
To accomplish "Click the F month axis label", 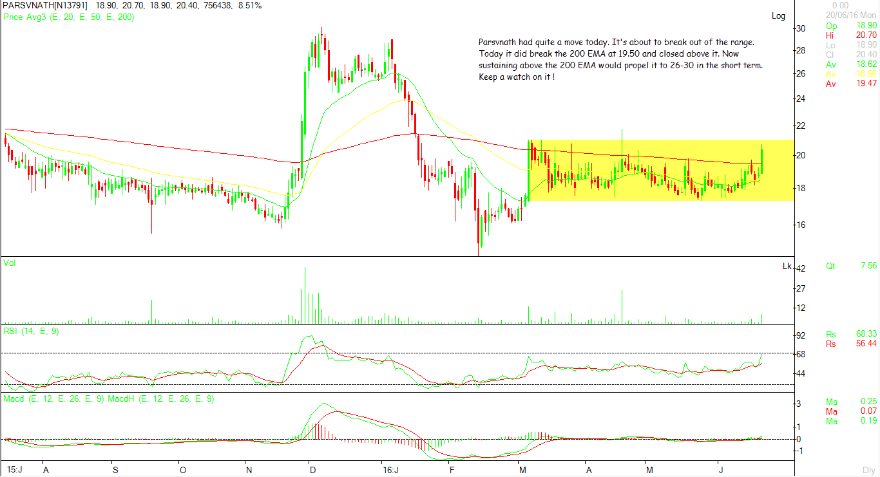I will point(453,470).
